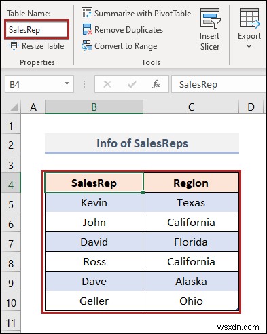Select column A header
The height and width of the screenshot is (334, 267).
33,107
